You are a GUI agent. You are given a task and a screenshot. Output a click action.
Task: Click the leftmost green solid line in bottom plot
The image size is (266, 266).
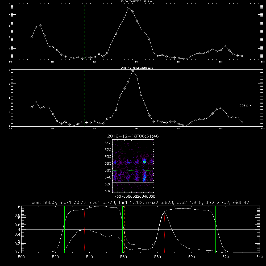pyautogui.click(x=64, y=229)
